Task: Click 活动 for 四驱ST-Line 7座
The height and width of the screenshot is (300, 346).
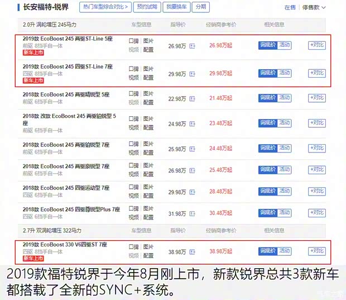Action: pyautogui.click(x=285, y=73)
